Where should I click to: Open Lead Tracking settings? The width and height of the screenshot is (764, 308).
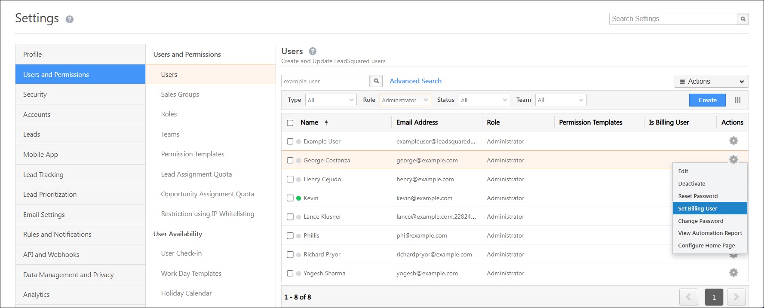(80, 174)
